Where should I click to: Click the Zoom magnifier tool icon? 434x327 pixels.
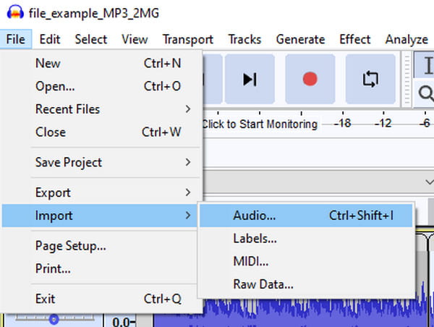[x=425, y=93]
